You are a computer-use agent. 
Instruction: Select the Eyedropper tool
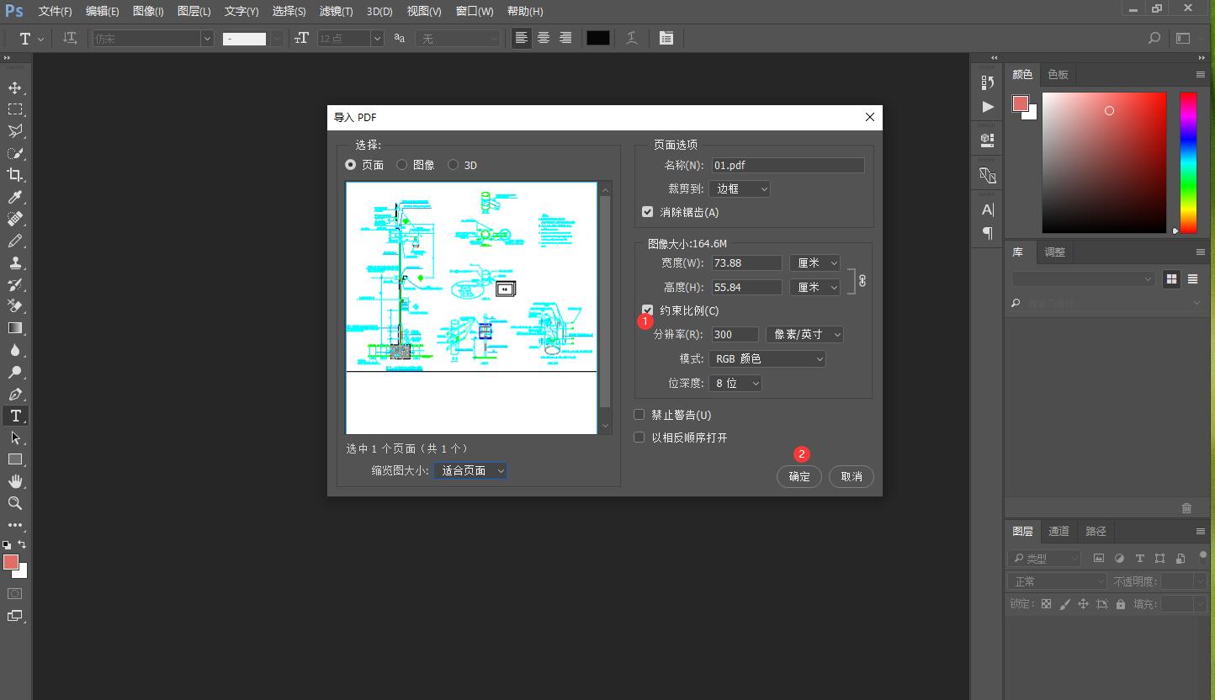point(15,197)
